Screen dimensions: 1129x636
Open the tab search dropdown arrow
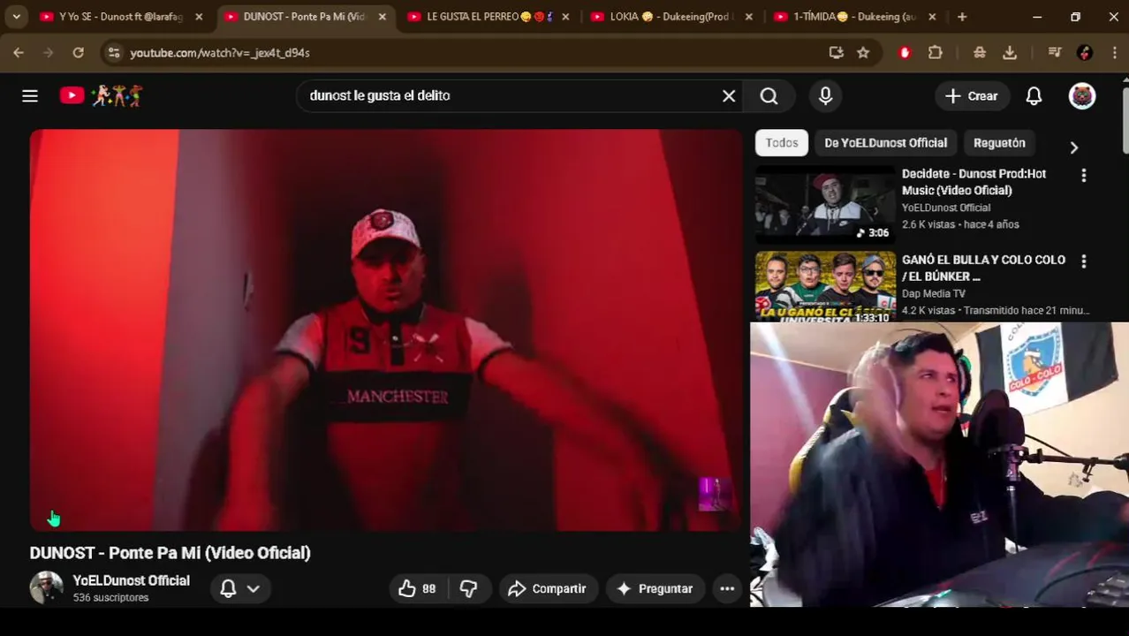[x=16, y=17]
